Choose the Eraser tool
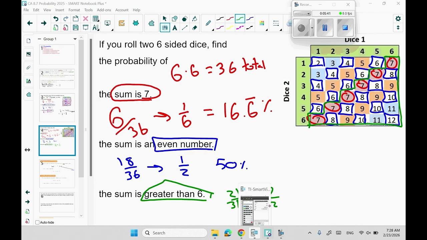 (194, 28)
